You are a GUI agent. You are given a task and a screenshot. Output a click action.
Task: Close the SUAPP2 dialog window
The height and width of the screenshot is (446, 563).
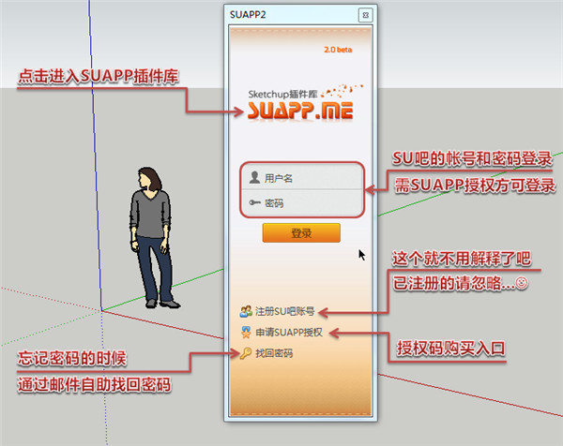366,15
